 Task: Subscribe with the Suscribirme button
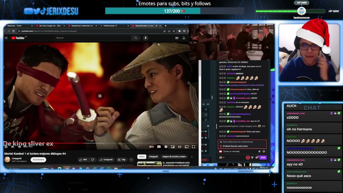[38, 159]
